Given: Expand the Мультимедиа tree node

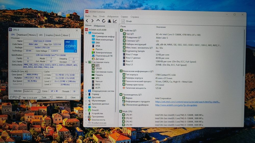Looking at the screenshot, I should click(86, 101).
